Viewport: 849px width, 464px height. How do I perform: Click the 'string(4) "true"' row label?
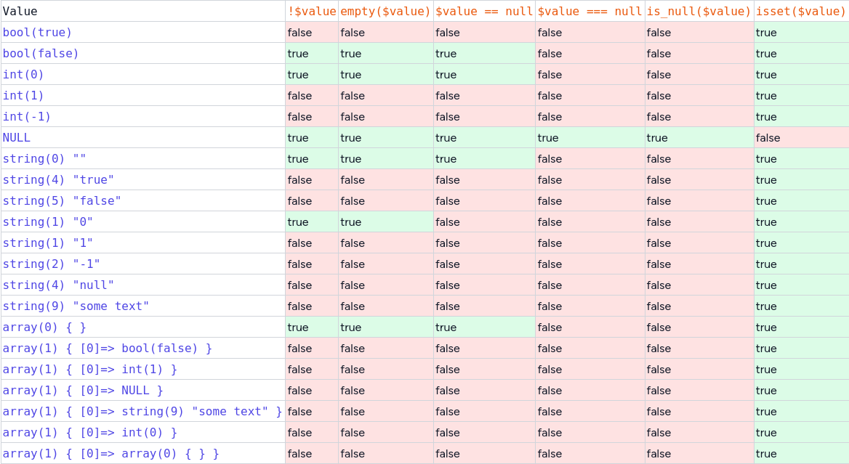(x=58, y=180)
